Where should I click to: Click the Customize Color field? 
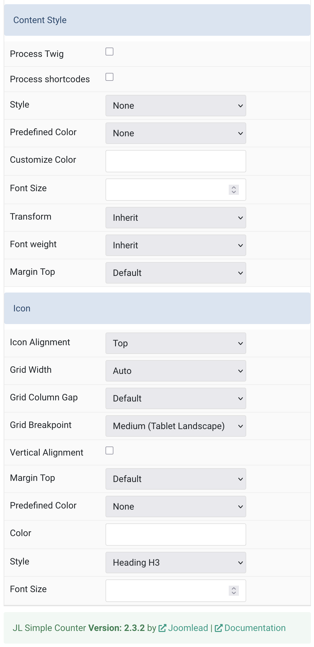pyautogui.click(x=176, y=161)
